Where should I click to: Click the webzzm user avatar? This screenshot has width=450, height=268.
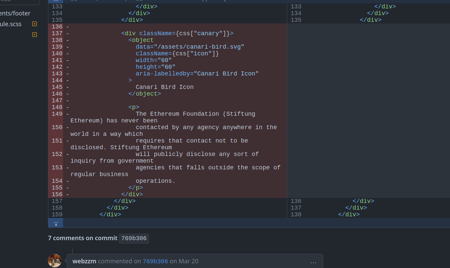[x=55, y=261]
